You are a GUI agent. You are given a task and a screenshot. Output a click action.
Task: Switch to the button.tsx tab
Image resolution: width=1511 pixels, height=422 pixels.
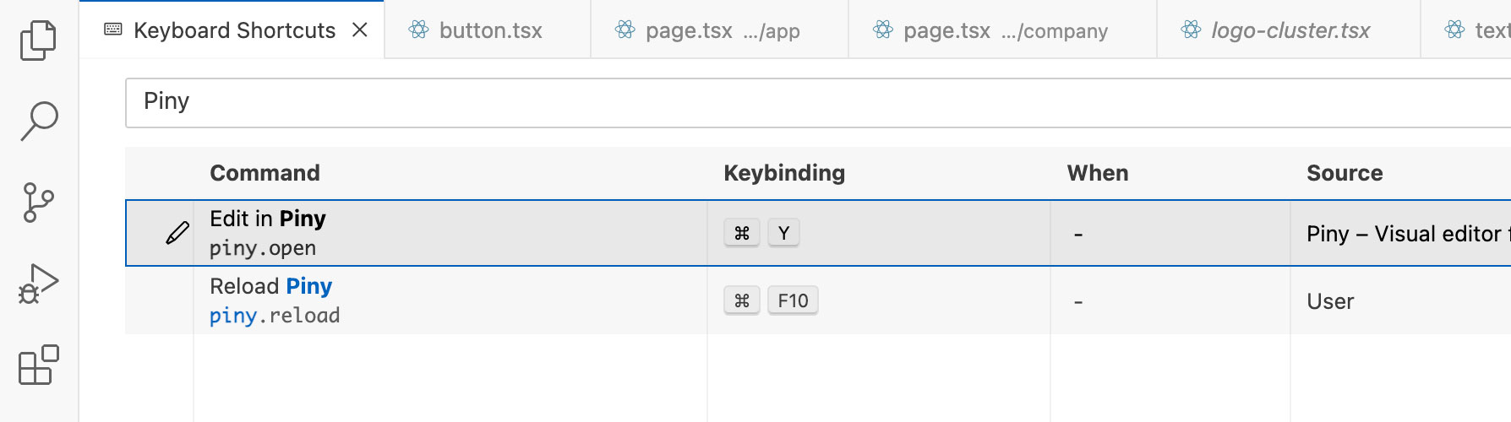click(x=488, y=30)
